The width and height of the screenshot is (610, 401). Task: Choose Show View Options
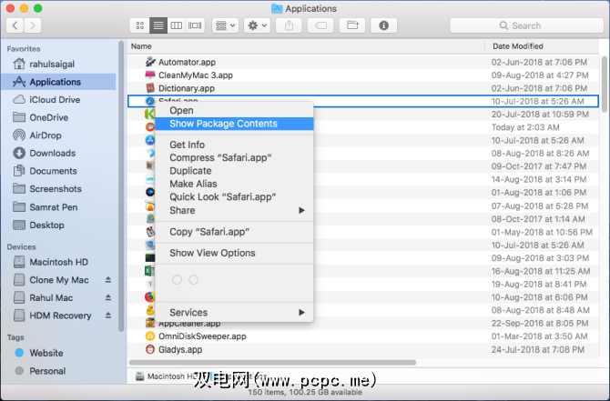pyautogui.click(x=234, y=253)
